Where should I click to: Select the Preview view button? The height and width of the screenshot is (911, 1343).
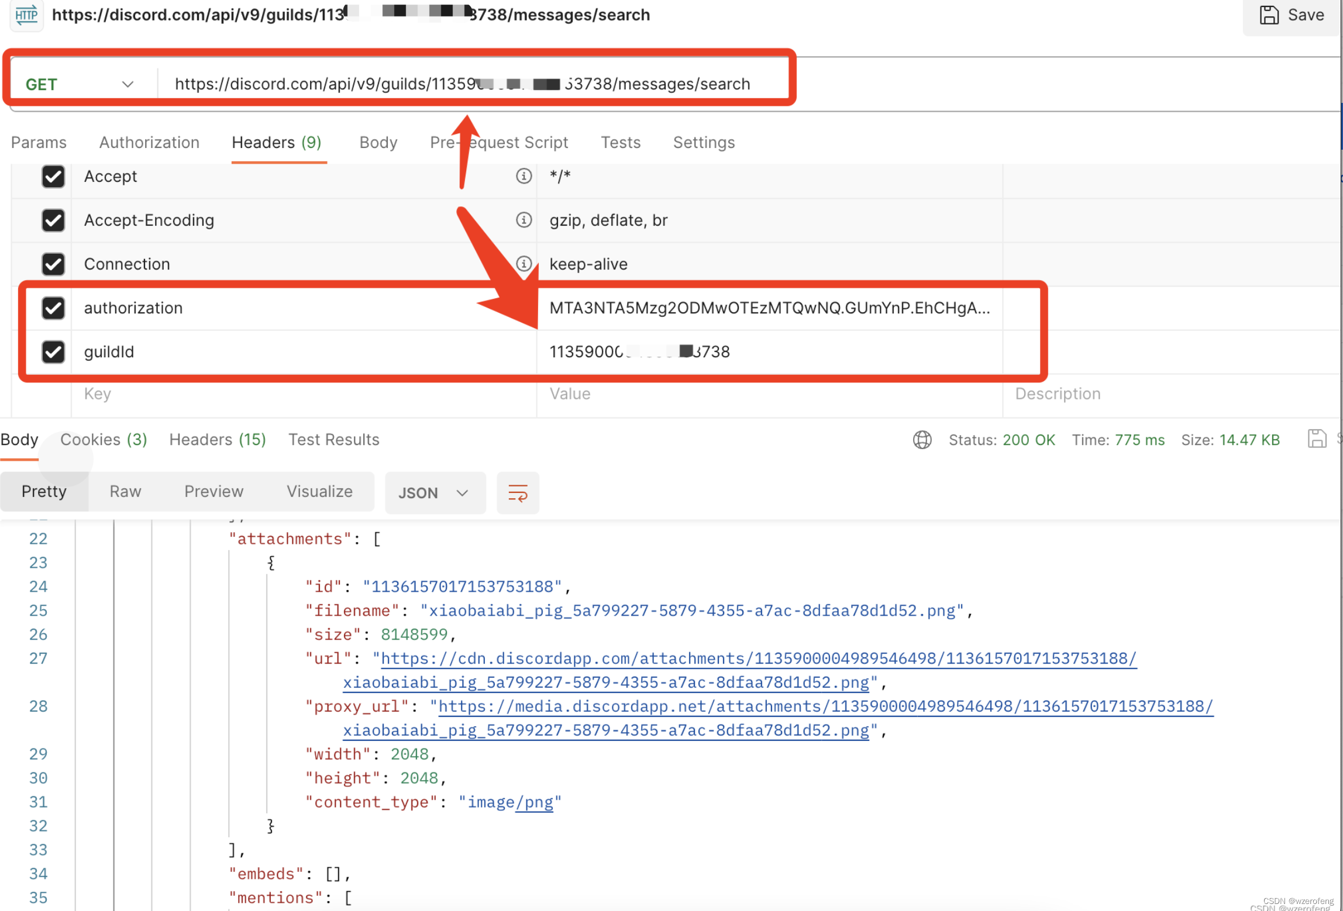[x=213, y=492]
